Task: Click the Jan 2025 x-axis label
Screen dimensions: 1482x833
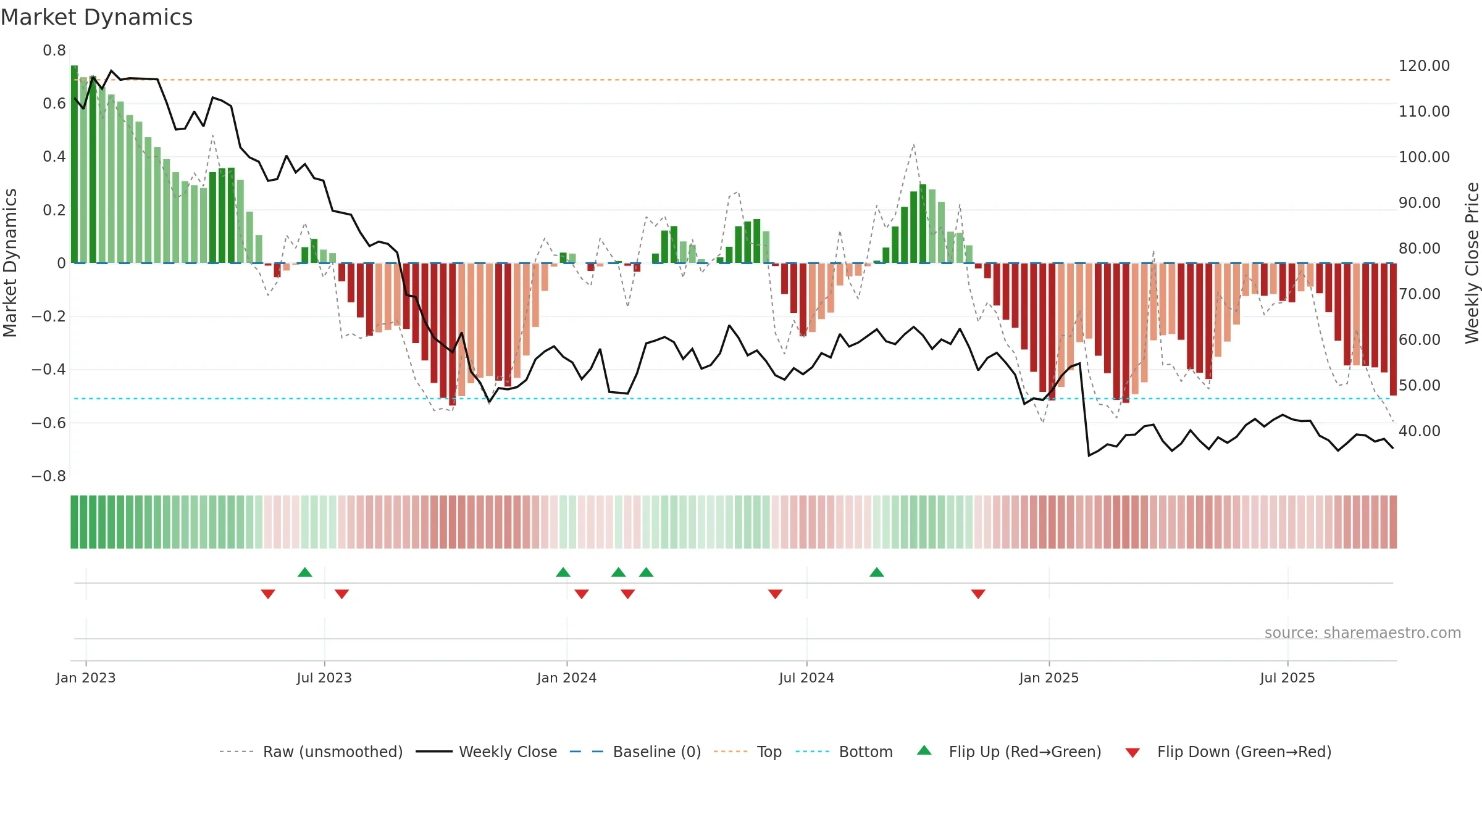Action: [1049, 678]
